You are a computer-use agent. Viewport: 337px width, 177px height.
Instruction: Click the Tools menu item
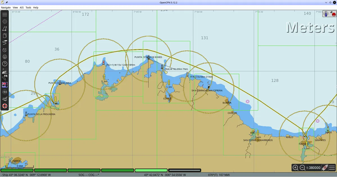[28, 8]
